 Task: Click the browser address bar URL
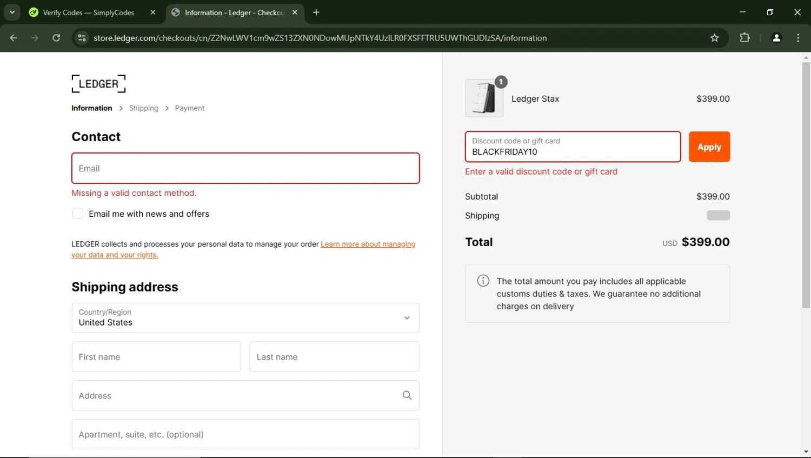(320, 38)
